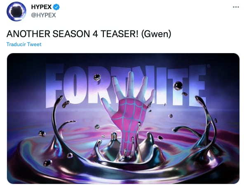This screenshot has width=244, height=188.
Task: Select the word (Gwen) in the tweet
Action: pyautogui.click(x=156, y=34)
